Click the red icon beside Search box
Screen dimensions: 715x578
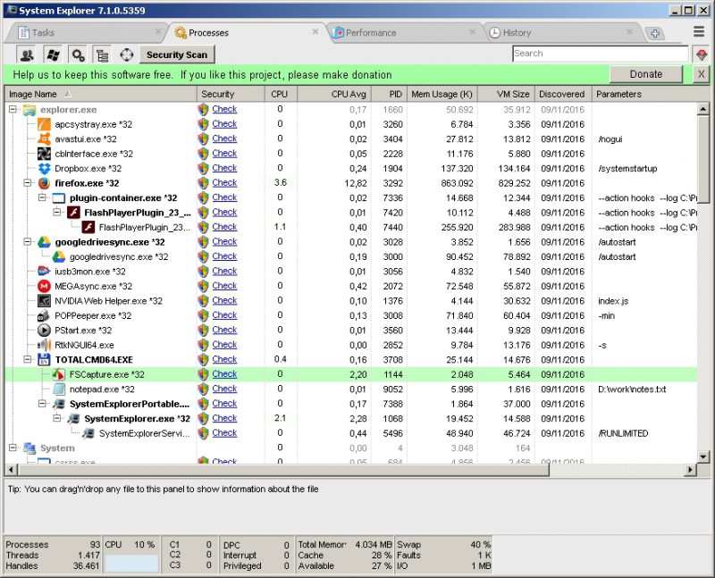702,54
